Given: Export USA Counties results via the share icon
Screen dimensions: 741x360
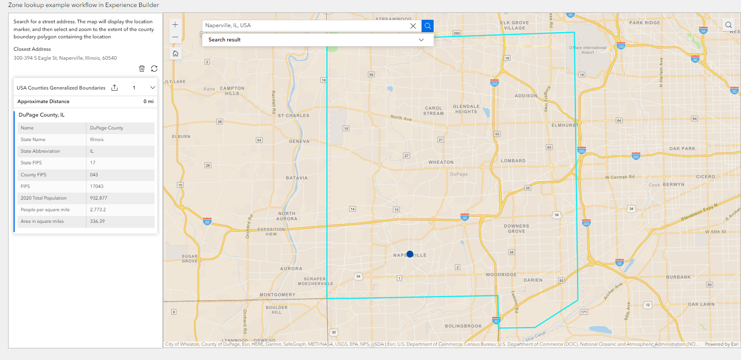Looking at the screenshot, I should click(x=114, y=88).
